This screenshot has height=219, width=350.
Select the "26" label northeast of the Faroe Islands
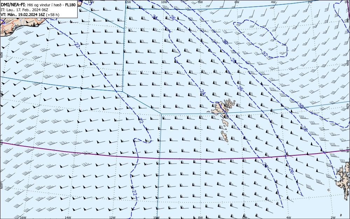click(x=240, y=88)
